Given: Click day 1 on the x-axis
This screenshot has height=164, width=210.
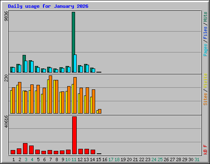Looking at the screenshot, I should pos(14,159).
